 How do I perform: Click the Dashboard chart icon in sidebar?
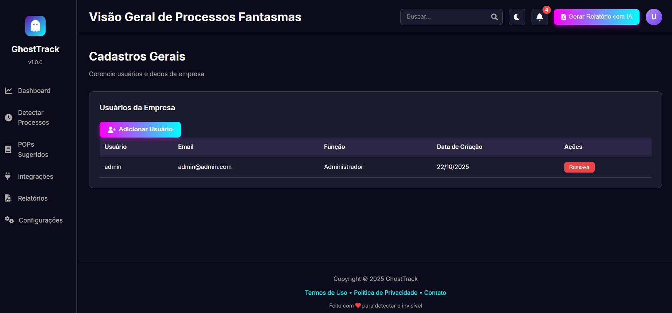[8, 90]
